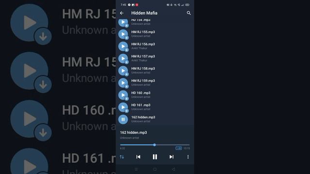This screenshot has width=310, height=174.
Task: Tap the Android recent apps button
Action: pos(136,169)
